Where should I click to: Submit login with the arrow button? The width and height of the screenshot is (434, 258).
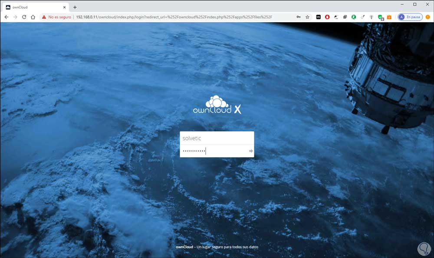(251, 151)
